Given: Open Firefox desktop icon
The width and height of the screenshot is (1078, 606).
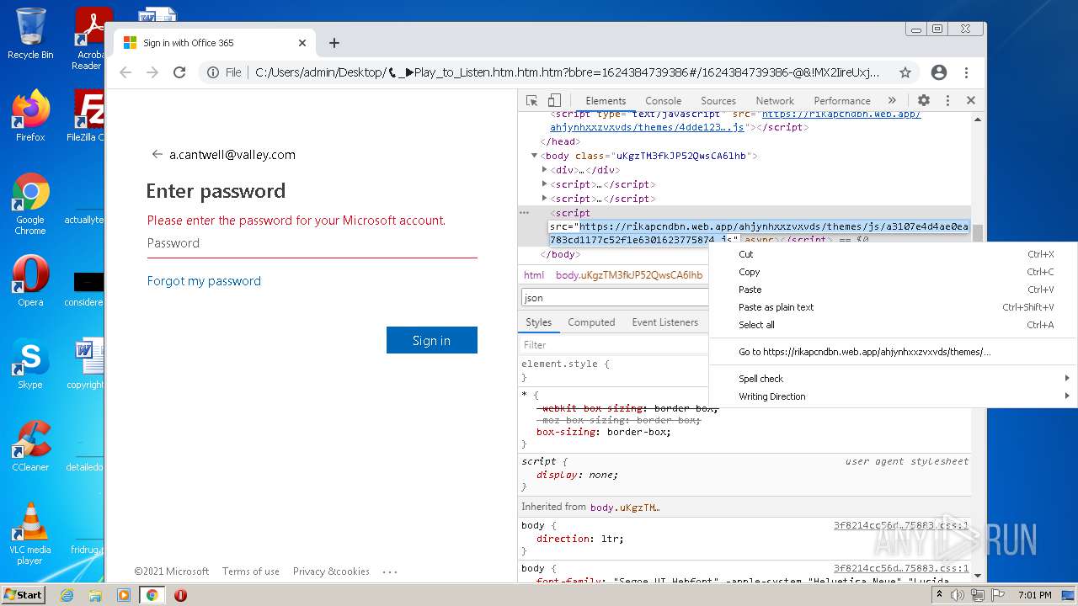Looking at the screenshot, I should point(30,116).
